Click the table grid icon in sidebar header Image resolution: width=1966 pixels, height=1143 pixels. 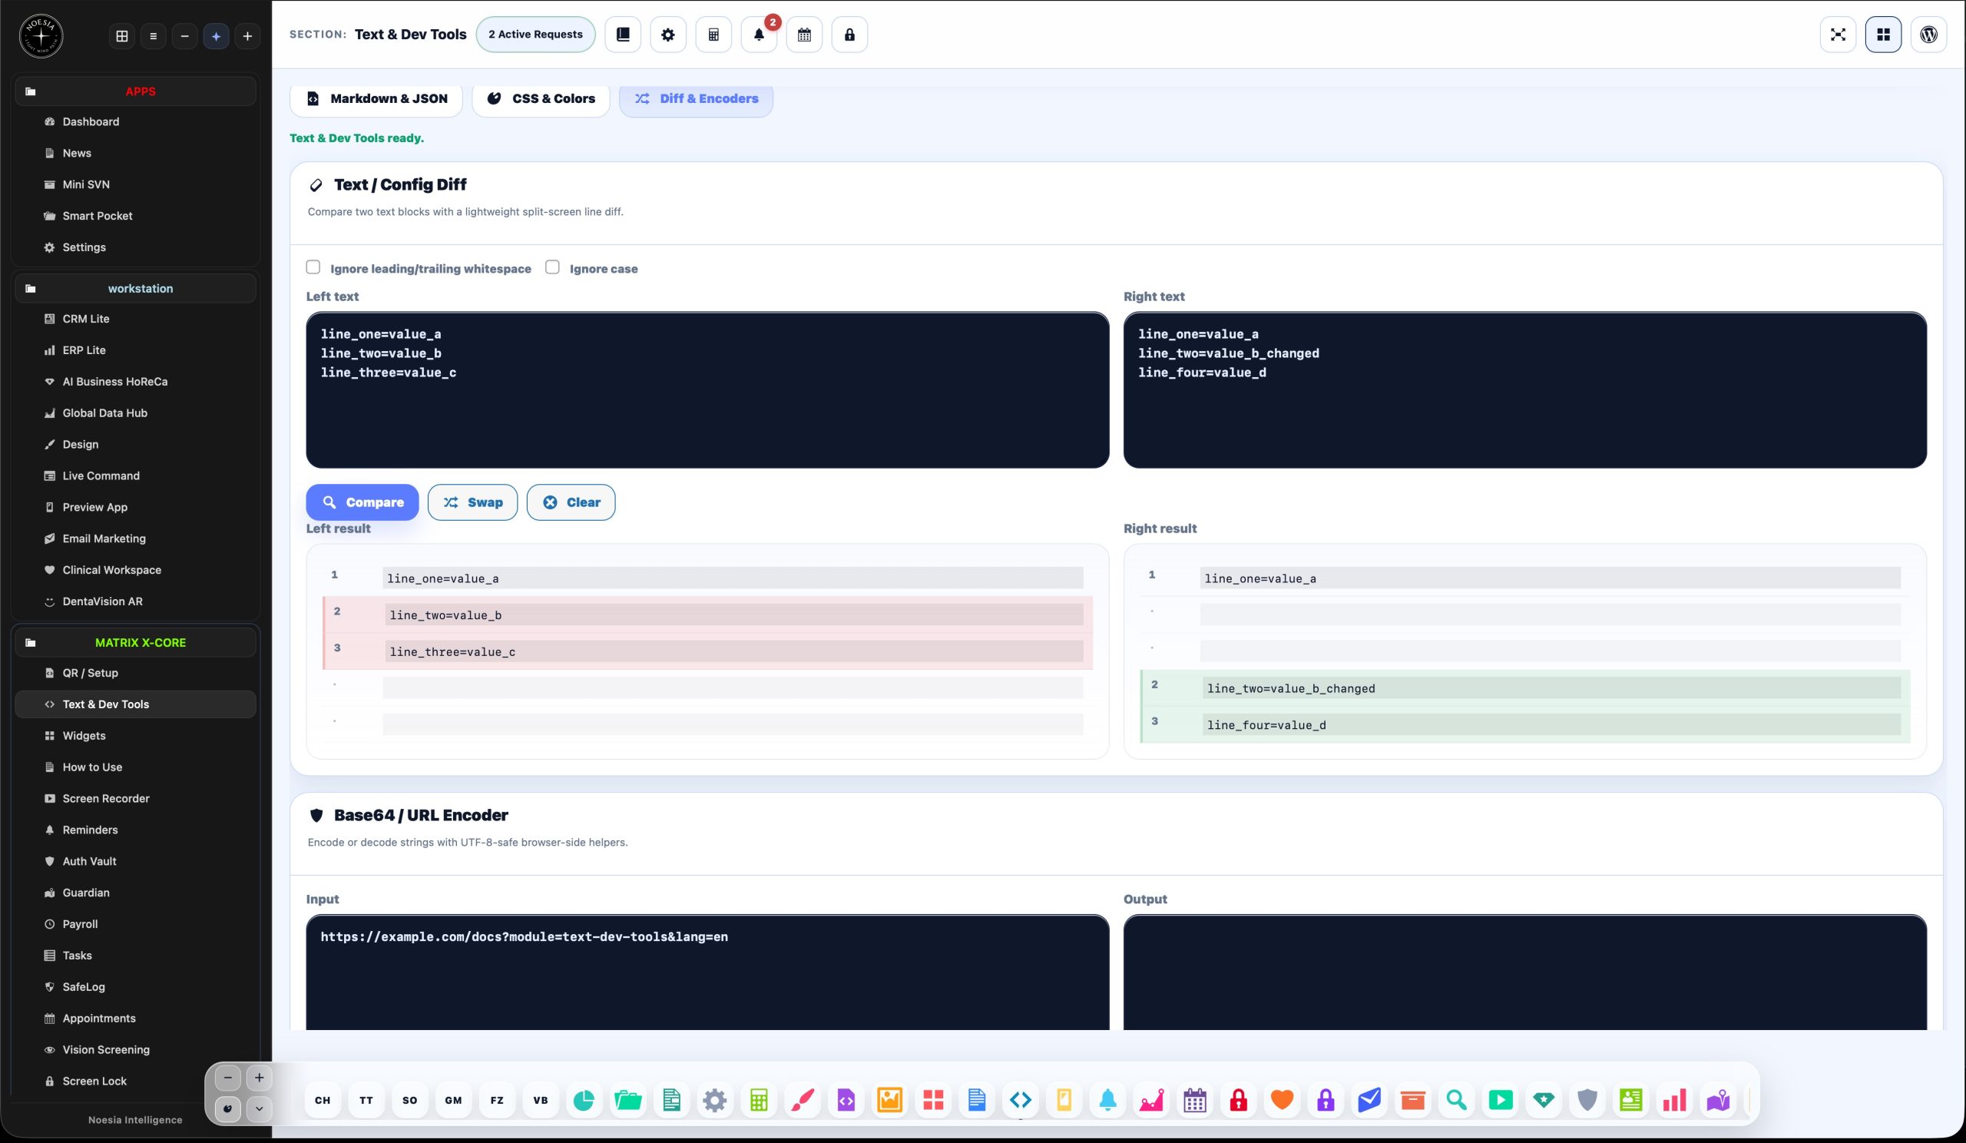[121, 36]
